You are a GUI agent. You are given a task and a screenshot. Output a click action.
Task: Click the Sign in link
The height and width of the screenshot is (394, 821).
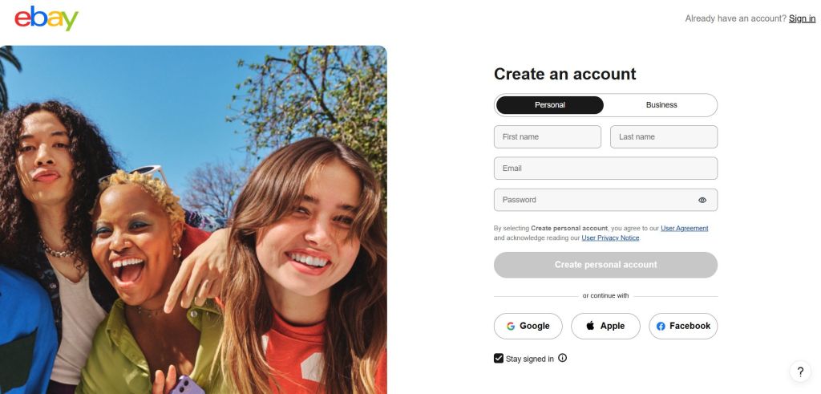click(802, 18)
